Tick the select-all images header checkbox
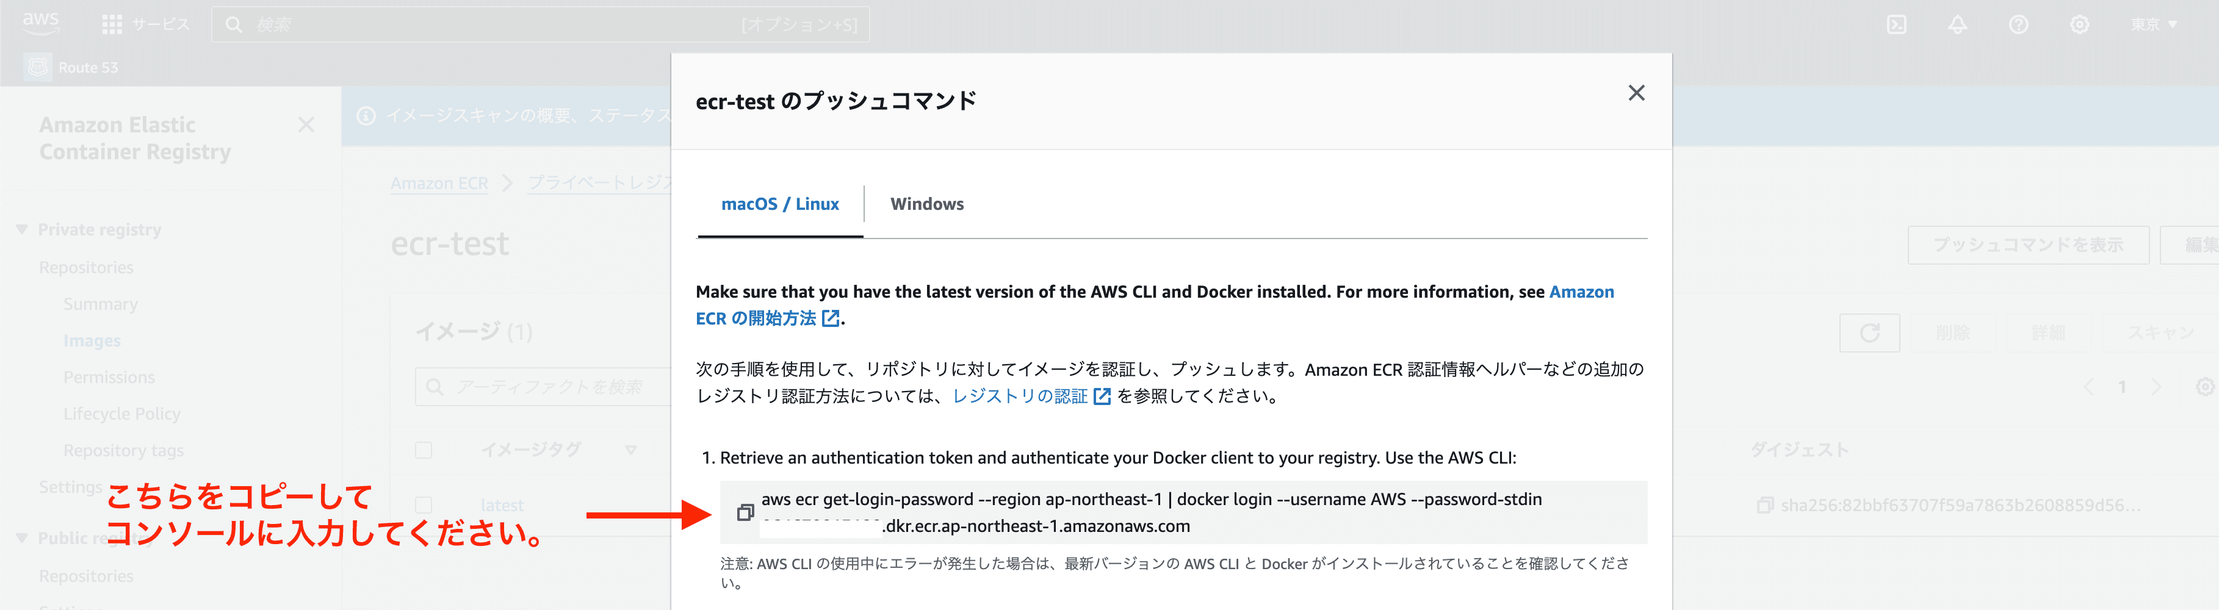The image size is (2219, 610). 423,450
